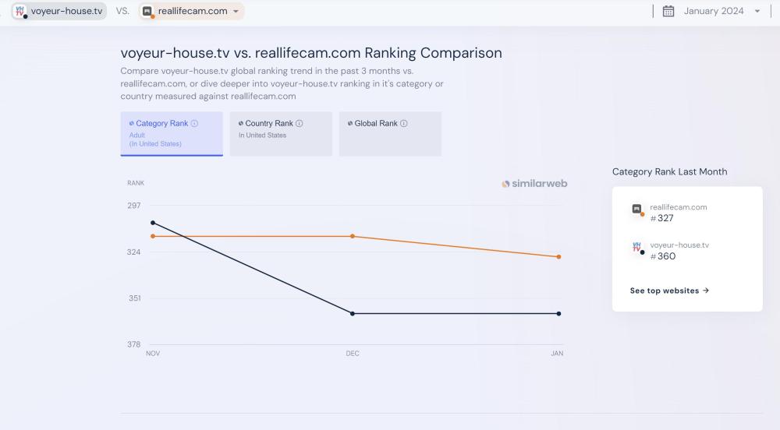Click the voyeur-house.tv site chip
Image resolution: width=780 pixels, height=430 pixels.
pos(59,11)
